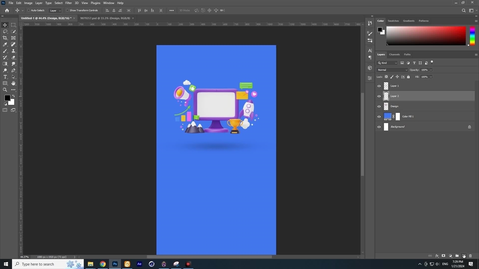Viewport: 479px width, 269px height.
Task: Hide the Design layer with eye icon
Action: pyautogui.click(x=379, y=106)
